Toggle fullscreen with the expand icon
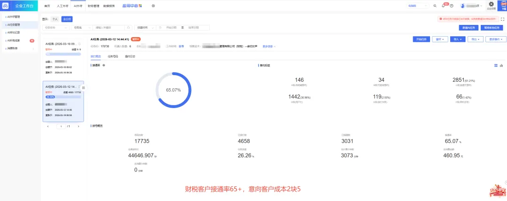The image size is (507, 201). [502, 19]
